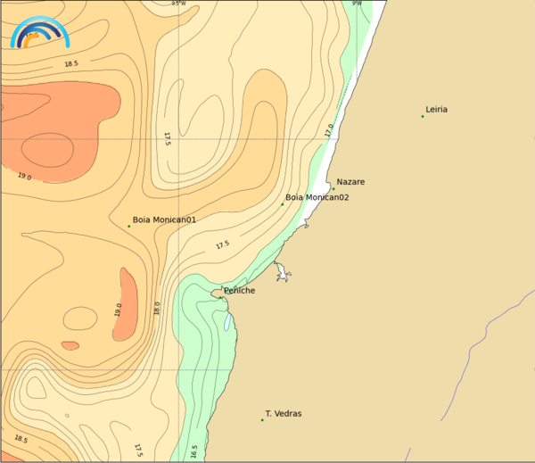
Task: Select the 16.5 contour label at bottom
Action: [x=194, y=451]
